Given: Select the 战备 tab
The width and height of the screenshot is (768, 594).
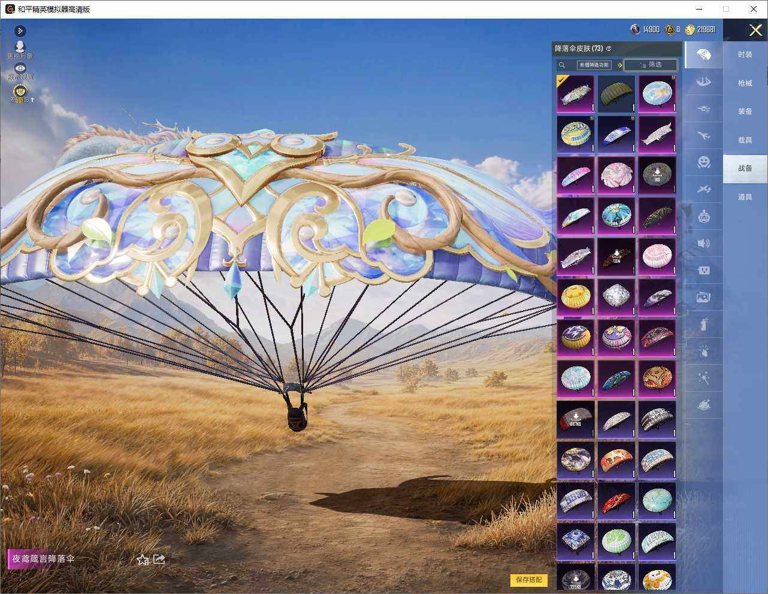Looking at the screenshot, I should coord(745,168).
